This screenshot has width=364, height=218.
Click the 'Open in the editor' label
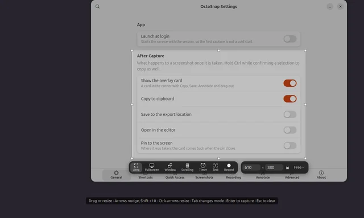click(x=158, y=130)
